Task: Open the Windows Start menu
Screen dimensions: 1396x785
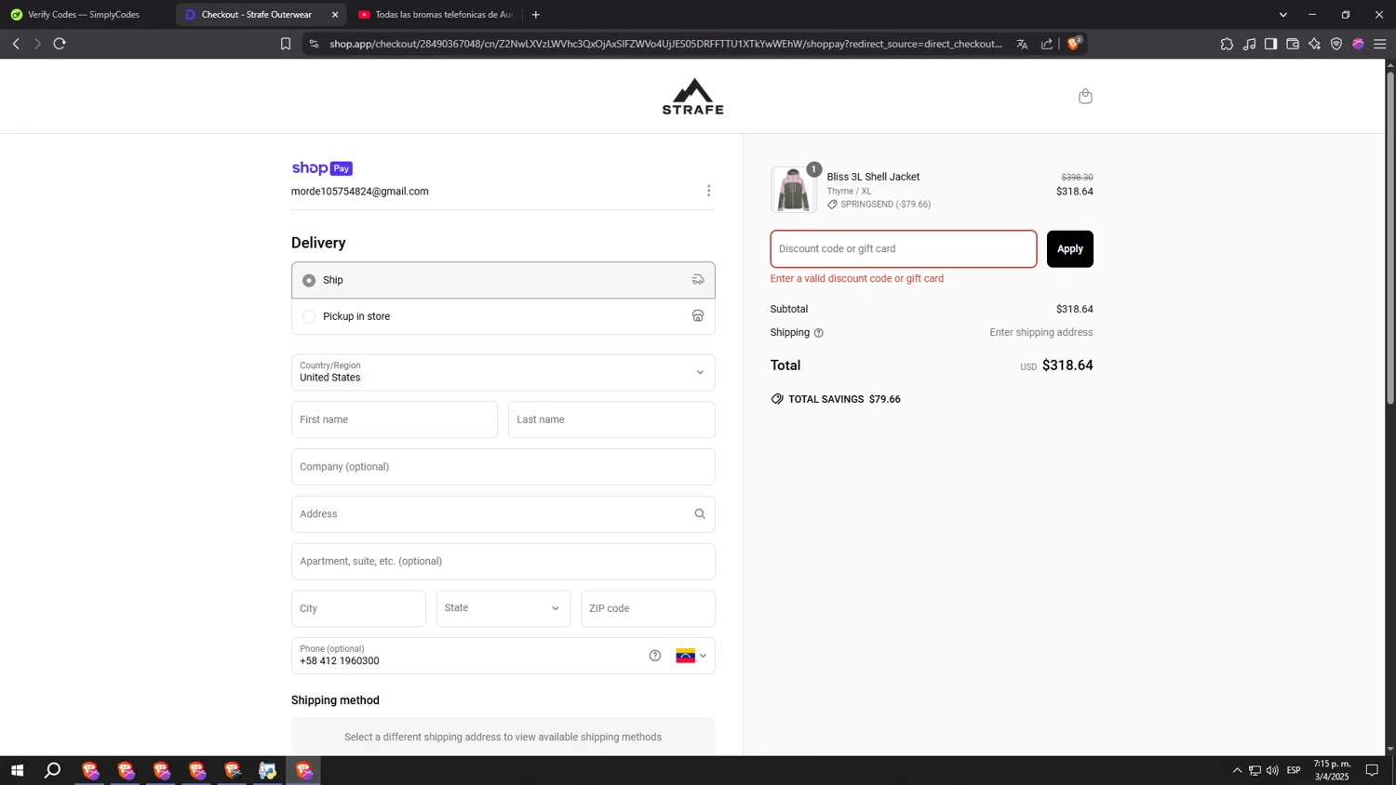Action: (x=17, y=770)
